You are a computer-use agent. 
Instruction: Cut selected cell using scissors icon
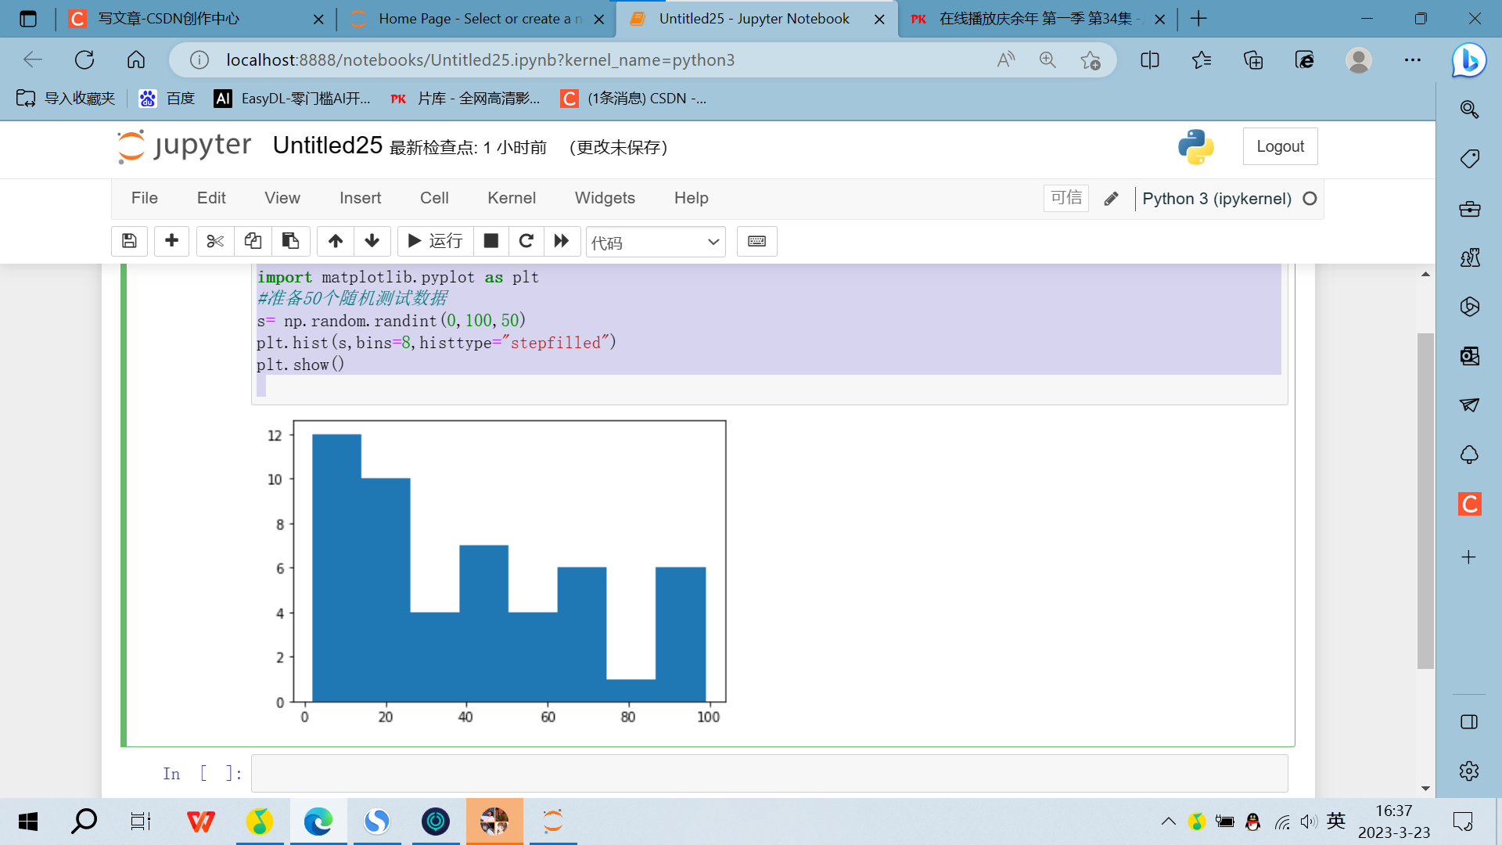click(214, 241)
